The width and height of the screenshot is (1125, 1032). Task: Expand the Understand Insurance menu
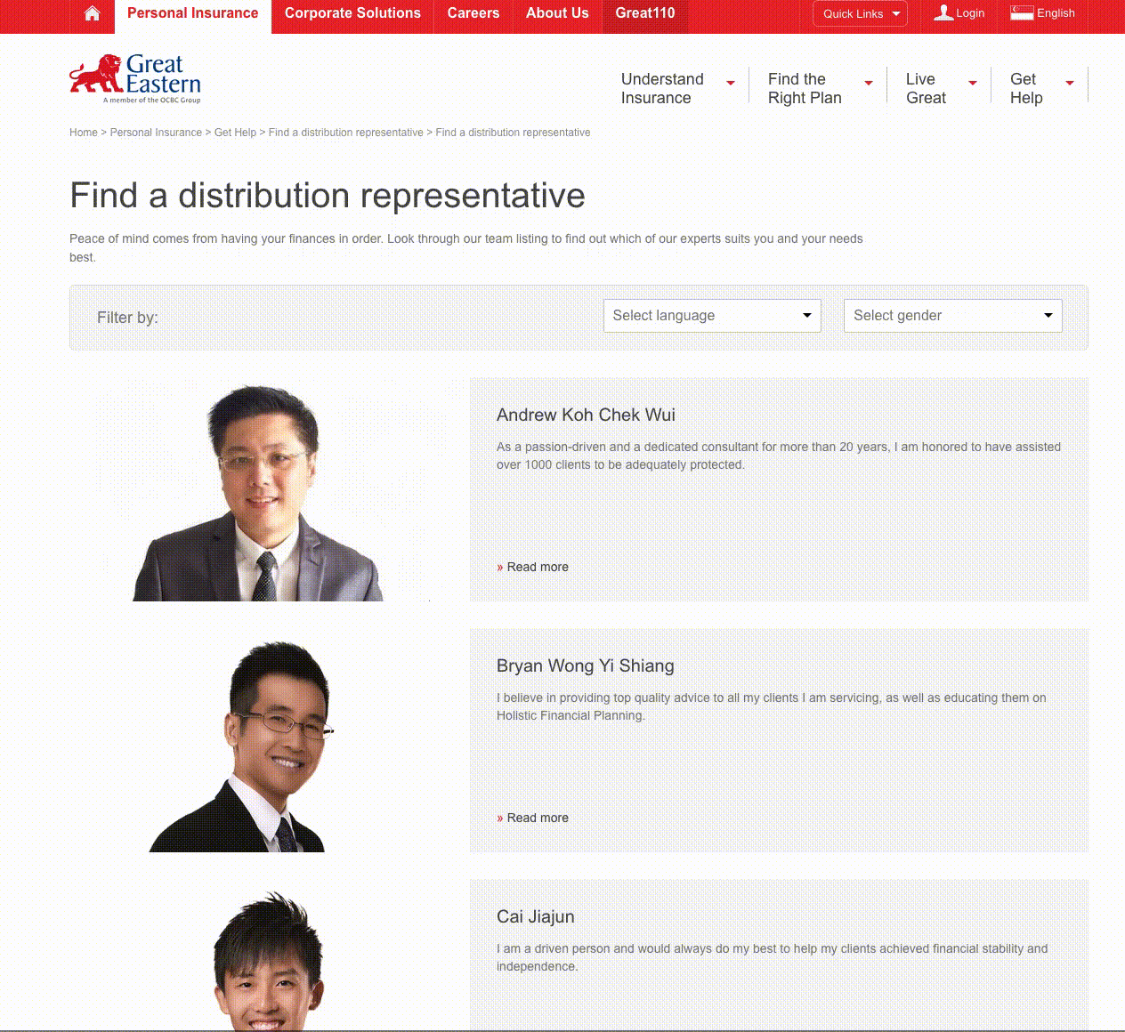coord(677,88)
